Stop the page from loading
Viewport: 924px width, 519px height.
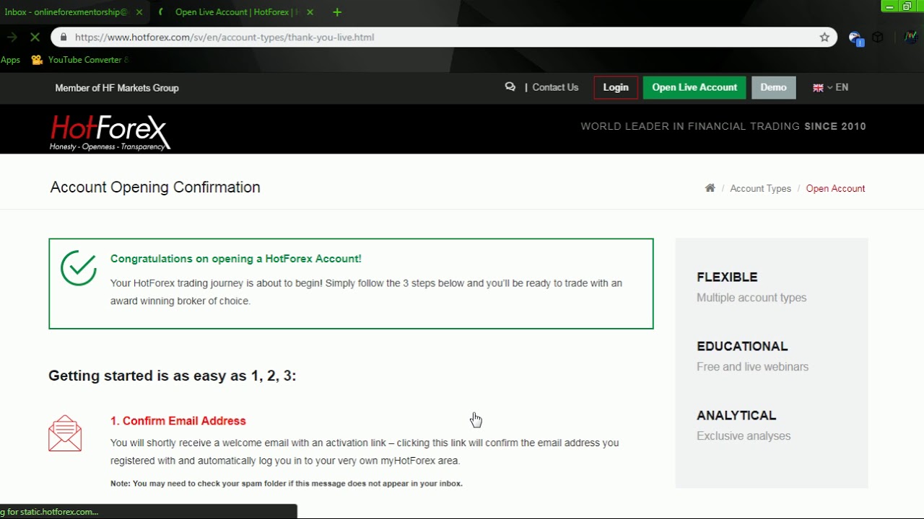(35, 37)
